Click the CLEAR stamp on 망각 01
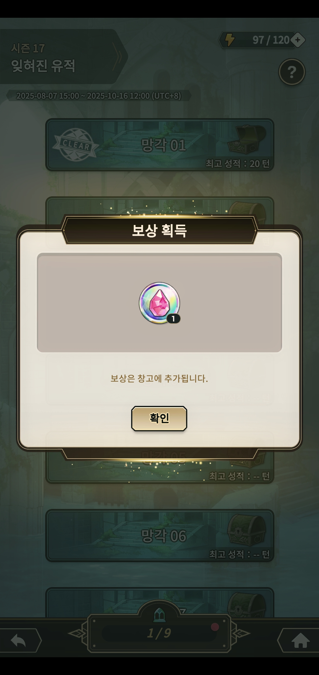Viewport: 319px width, 675px height. click(76, 145)
